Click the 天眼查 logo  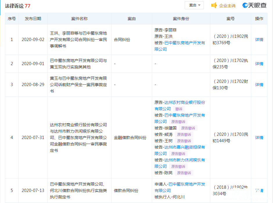pos(254,6)
